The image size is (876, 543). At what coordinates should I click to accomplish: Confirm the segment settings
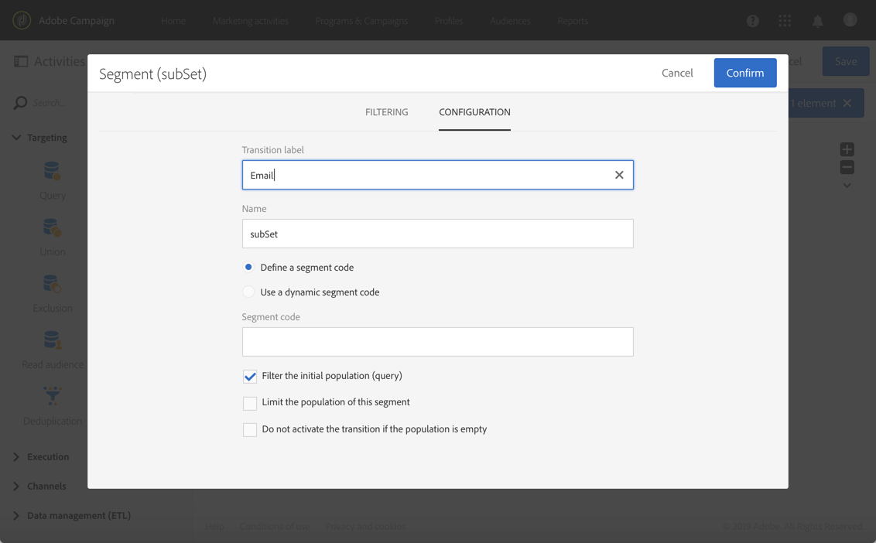pyautogui.click(x=744, y=73)
